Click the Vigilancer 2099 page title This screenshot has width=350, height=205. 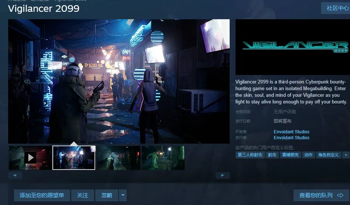click(44, 9)
